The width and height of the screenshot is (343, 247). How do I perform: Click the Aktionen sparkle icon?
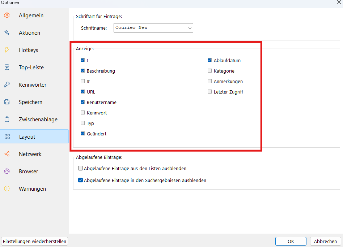7,32
